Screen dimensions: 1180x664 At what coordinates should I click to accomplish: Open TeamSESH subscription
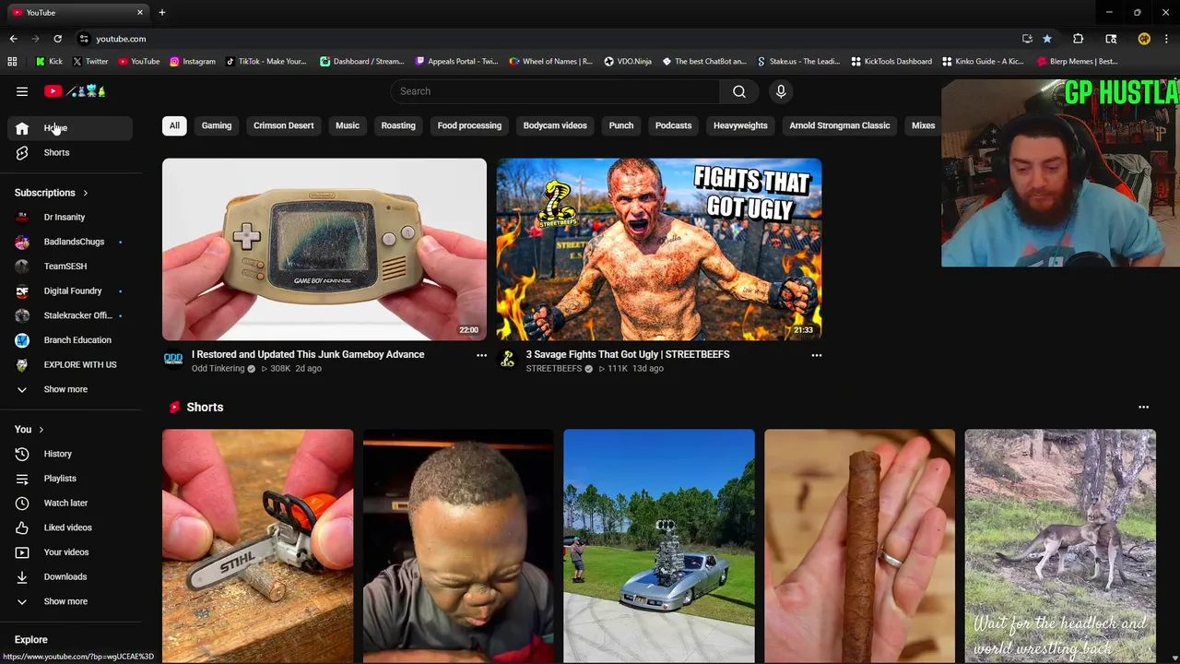(70, 267)
